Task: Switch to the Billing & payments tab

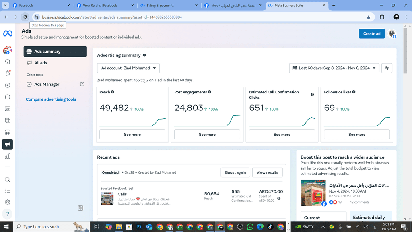Action: click(x=168, y=6)
